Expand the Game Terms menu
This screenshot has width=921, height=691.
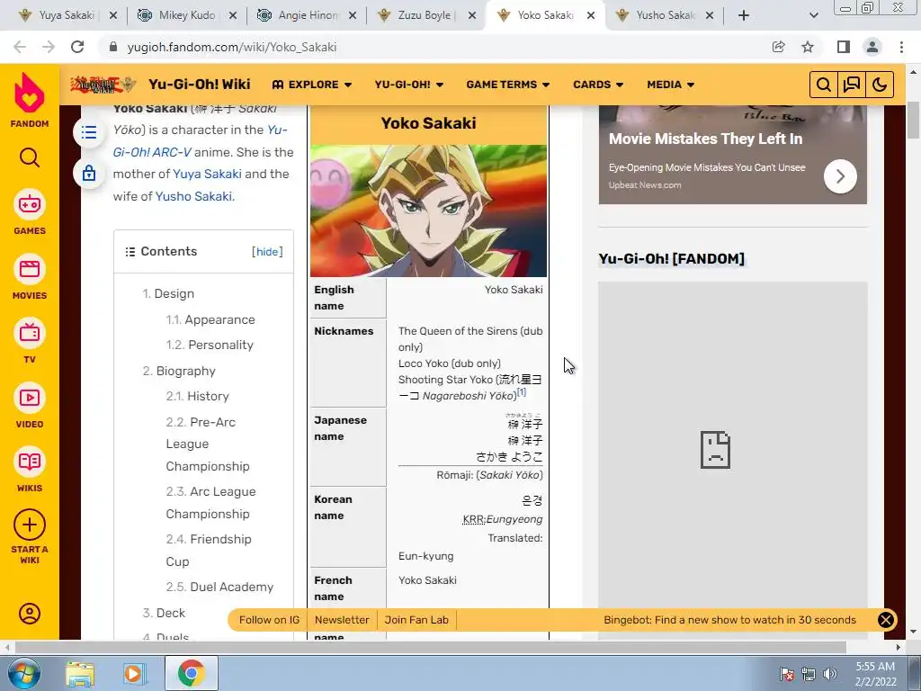pyautogui.click(x=508, y=85)
